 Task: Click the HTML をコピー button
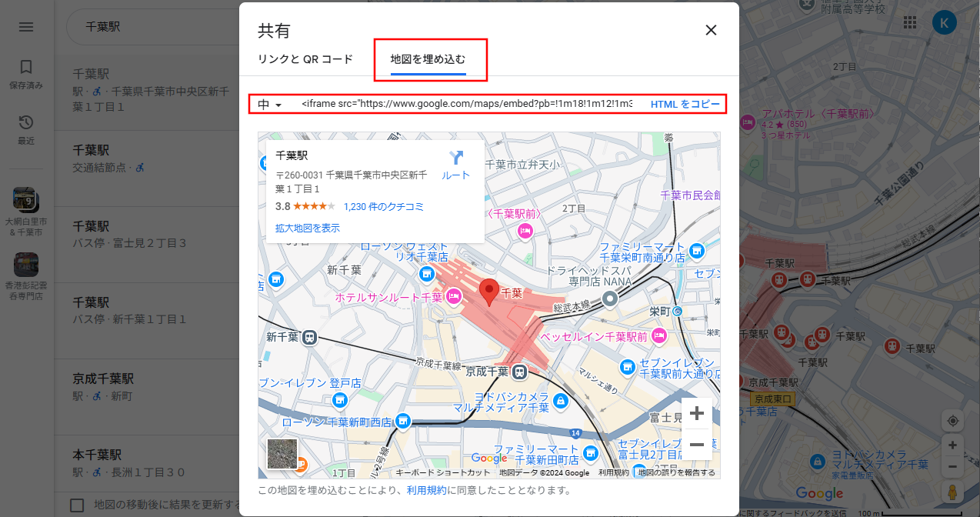pos(685,104)
